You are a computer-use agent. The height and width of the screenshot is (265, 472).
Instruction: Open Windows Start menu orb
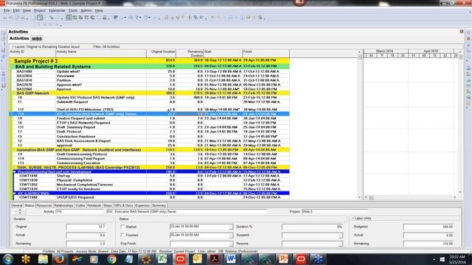pos(7,259)
